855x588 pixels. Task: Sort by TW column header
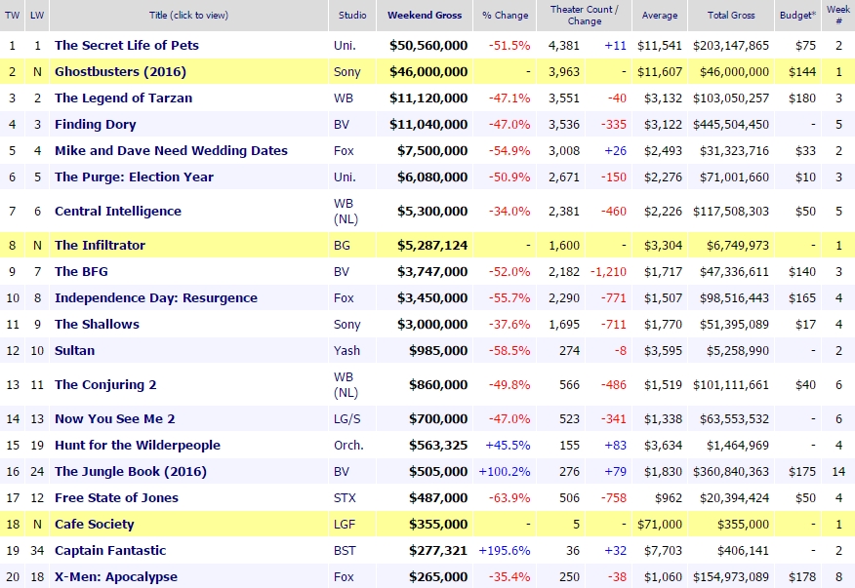pyautogui.click(x=12, y=16)
